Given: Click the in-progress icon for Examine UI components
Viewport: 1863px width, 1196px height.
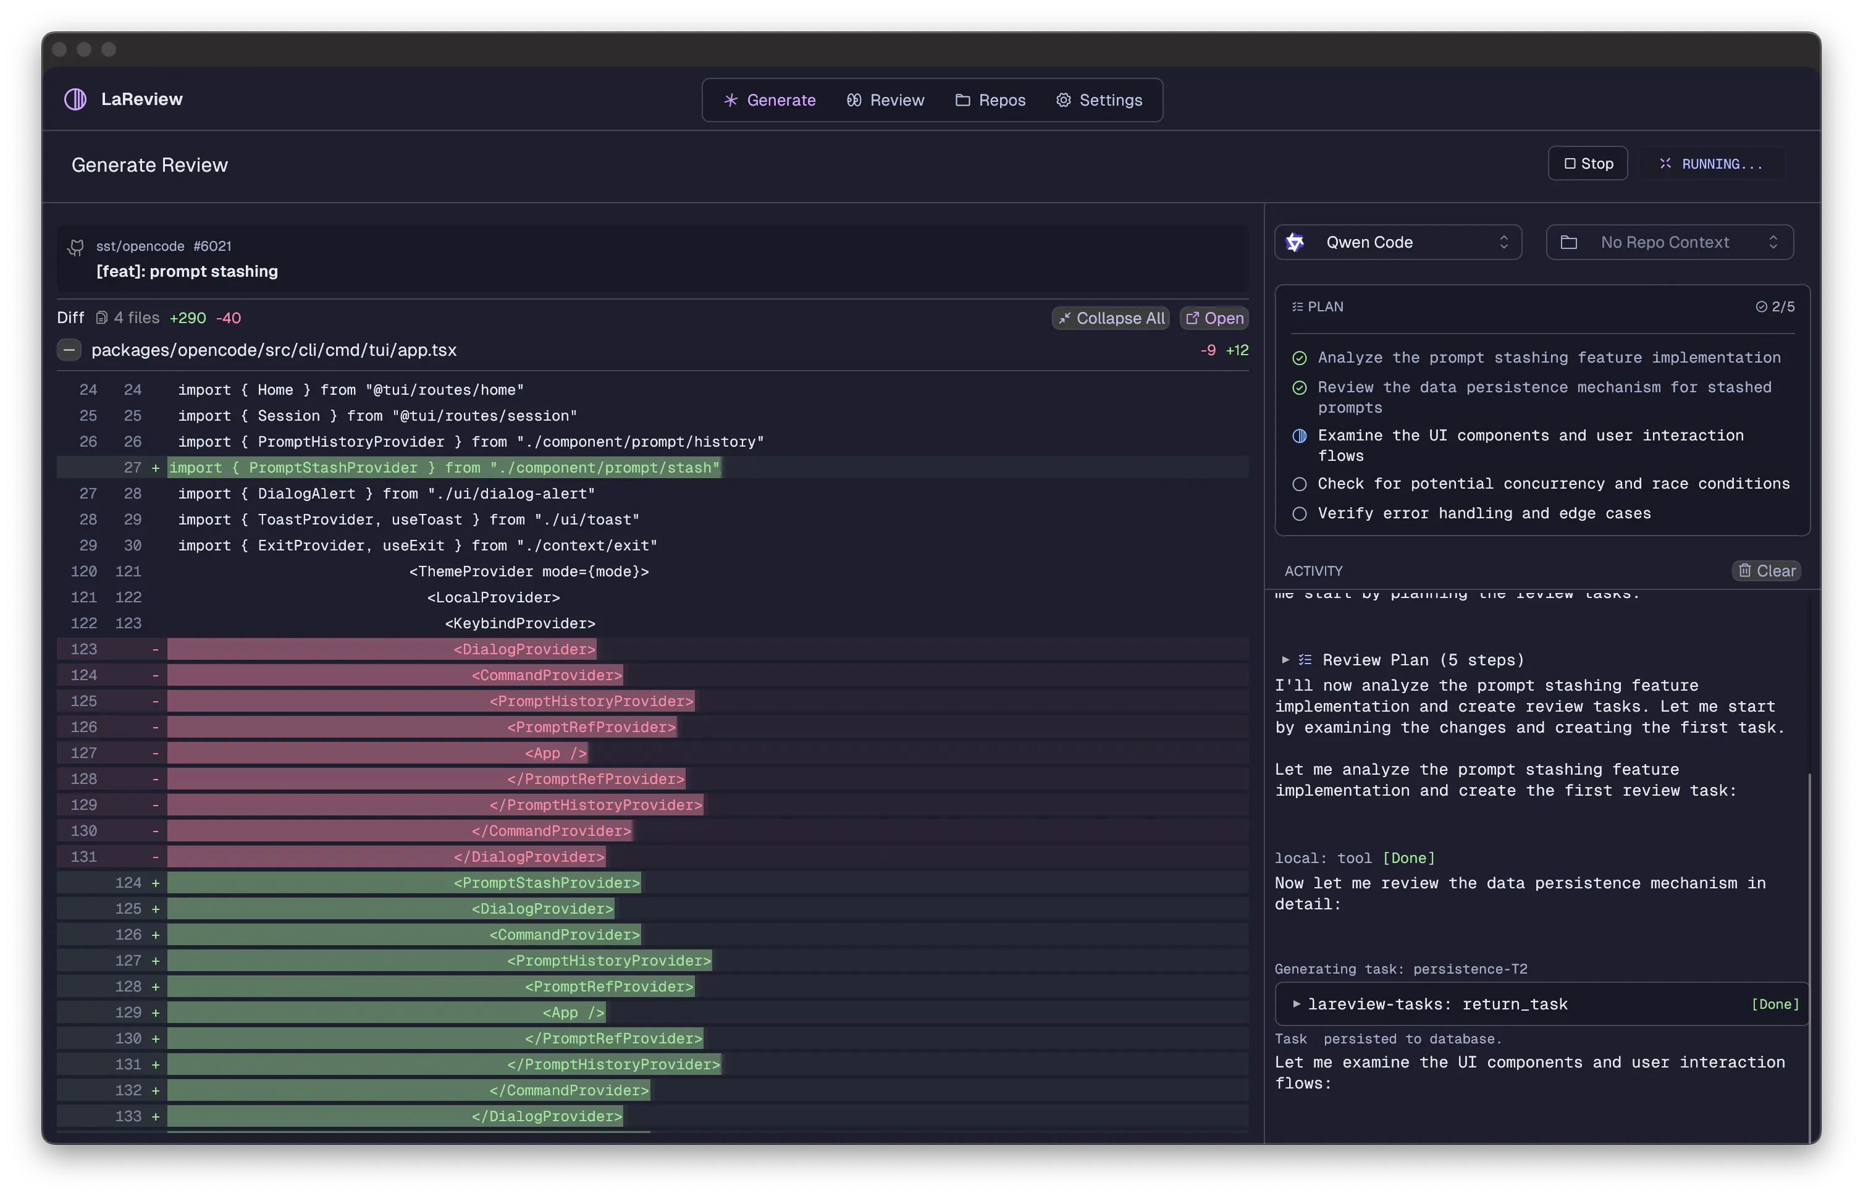Looking at the screenshot, I should [x=1298, y=436].
